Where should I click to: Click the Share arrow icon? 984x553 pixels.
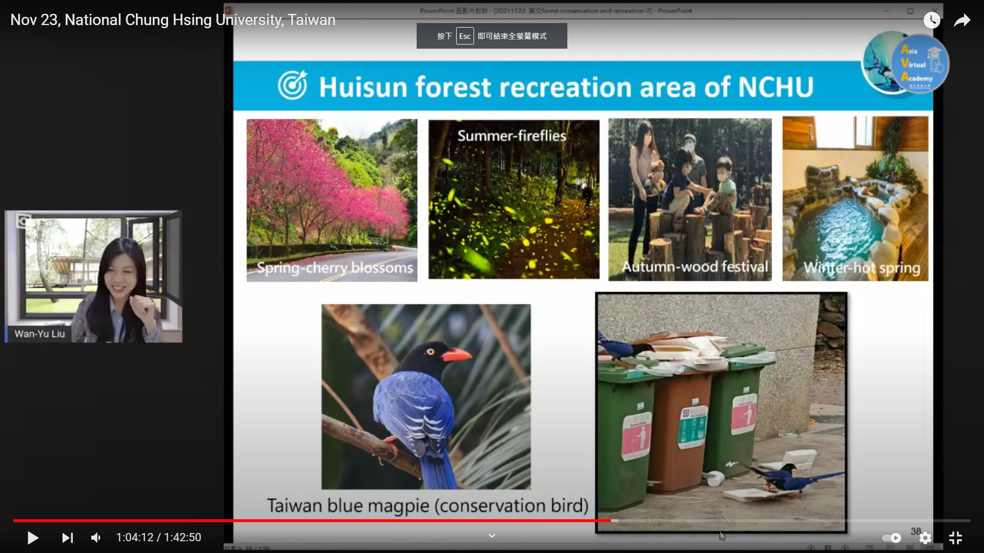(962, 20)
